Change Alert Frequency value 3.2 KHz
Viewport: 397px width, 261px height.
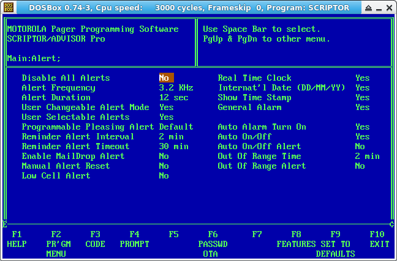point(176,87)
